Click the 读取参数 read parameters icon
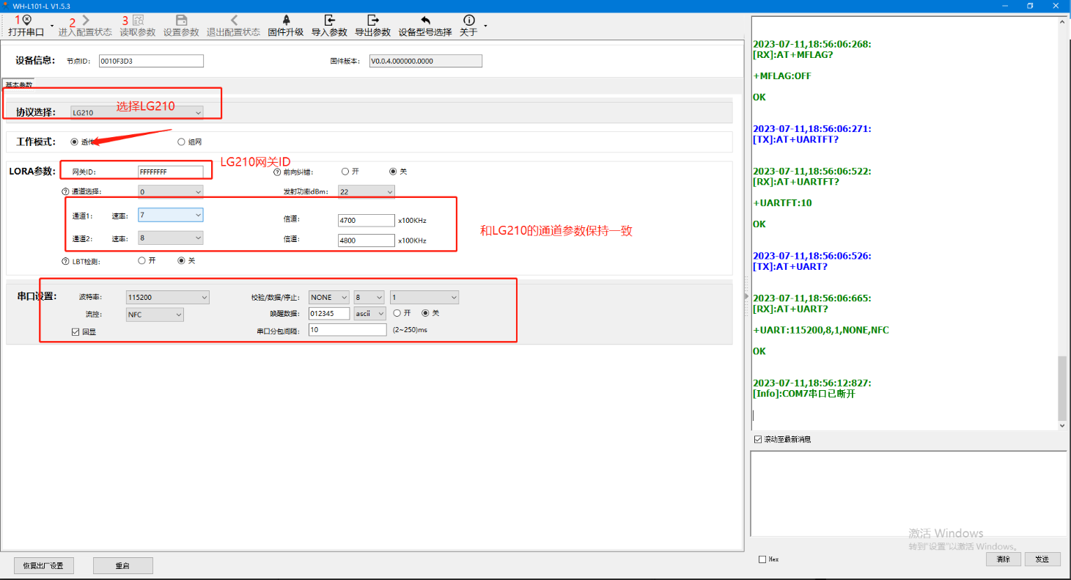The height and width of the screenshot is (580, 1071). point(138,21)
